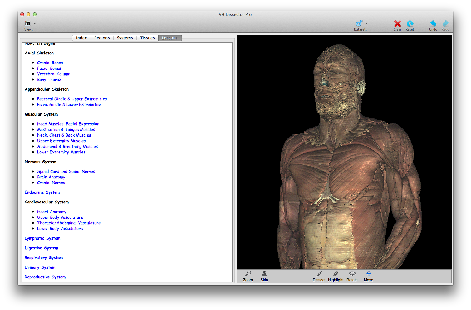Open the Heart Anatomy lesson
The width and height of the screenshot is (471, 310).
coord(52,212)
